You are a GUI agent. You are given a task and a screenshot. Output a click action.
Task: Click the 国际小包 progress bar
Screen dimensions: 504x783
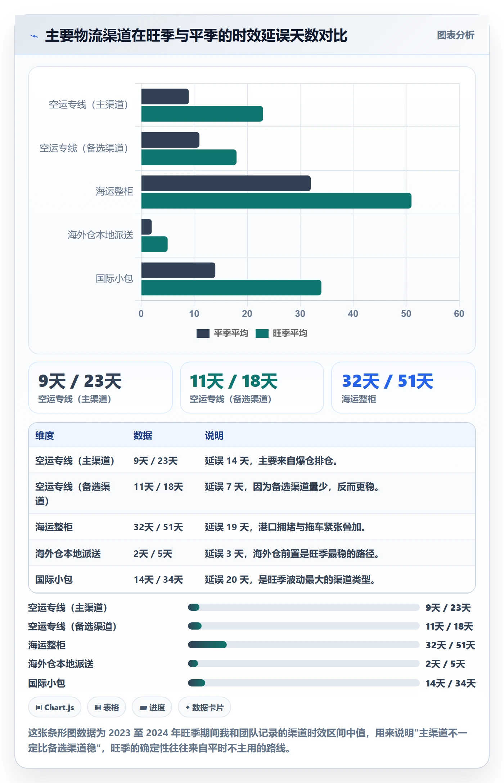pyautogui.click(x=304, y=683)
